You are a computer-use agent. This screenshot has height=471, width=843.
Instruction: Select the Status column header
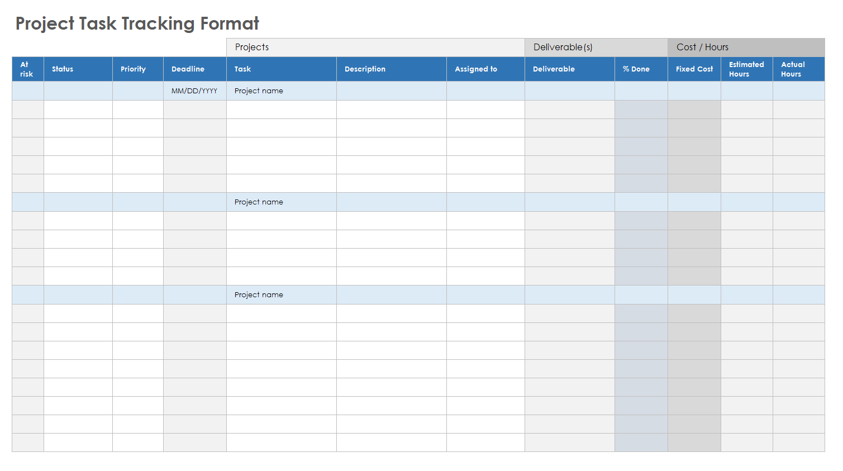pos(78,69)
